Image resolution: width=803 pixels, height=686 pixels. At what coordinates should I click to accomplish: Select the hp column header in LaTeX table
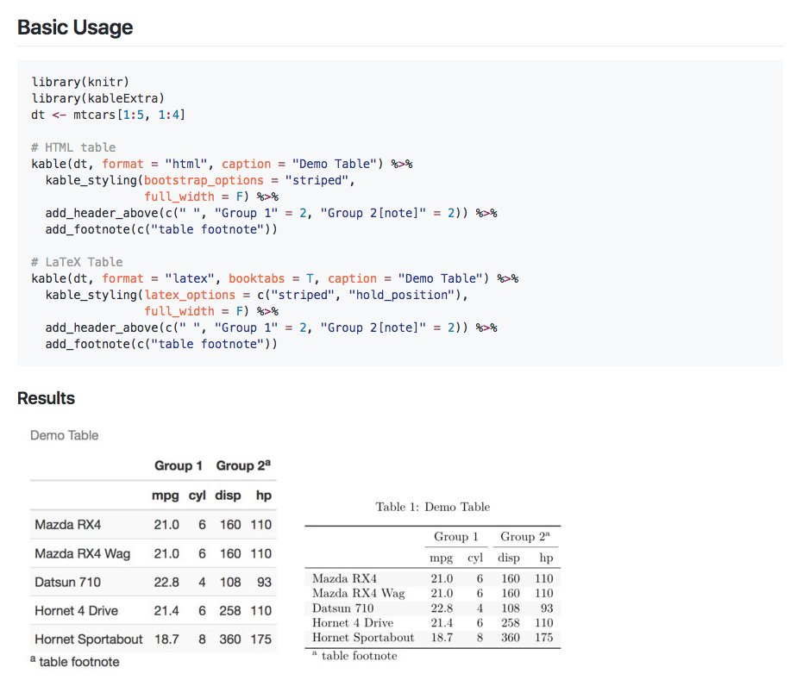click(544, 558)
